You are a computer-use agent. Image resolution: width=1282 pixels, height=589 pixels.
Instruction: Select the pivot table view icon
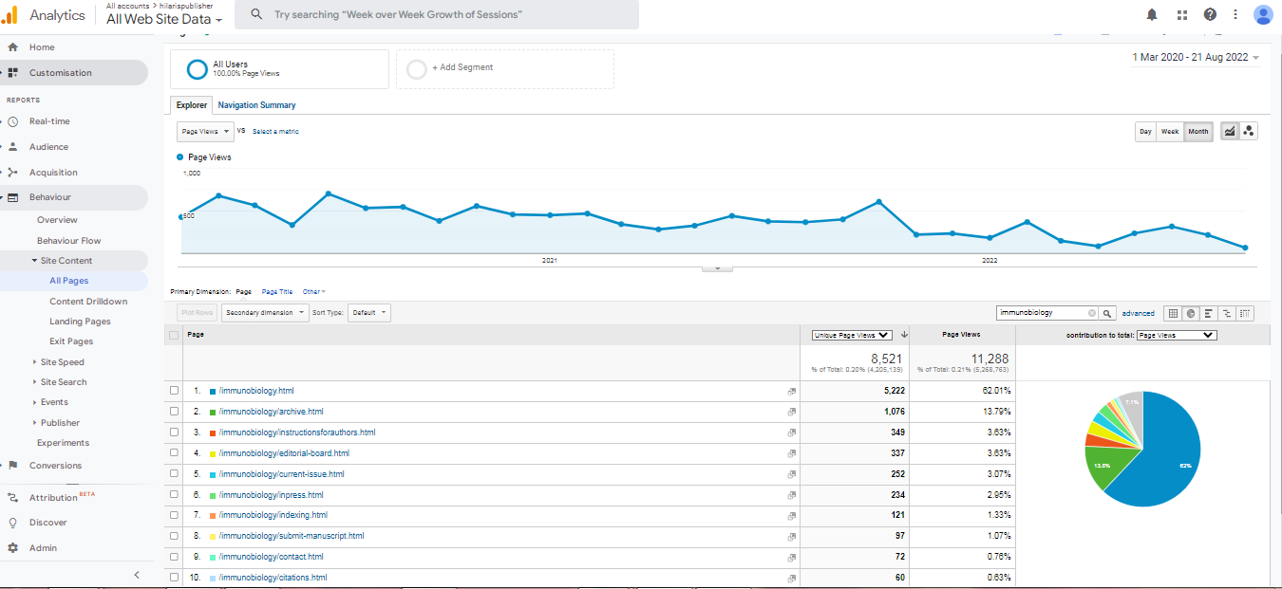pos(1245,313)
